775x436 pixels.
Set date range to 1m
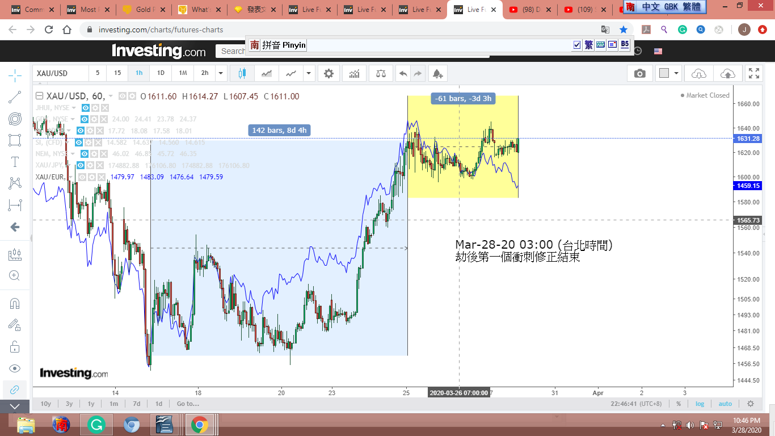coord(114,404)
